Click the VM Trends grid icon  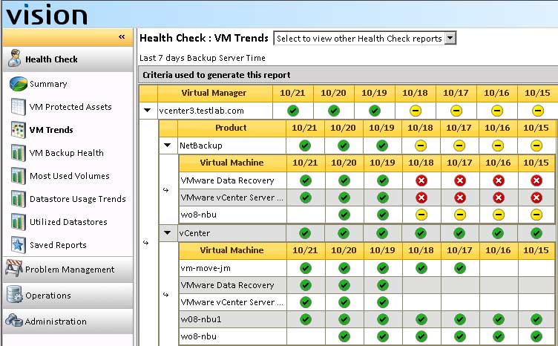(18, 130)
